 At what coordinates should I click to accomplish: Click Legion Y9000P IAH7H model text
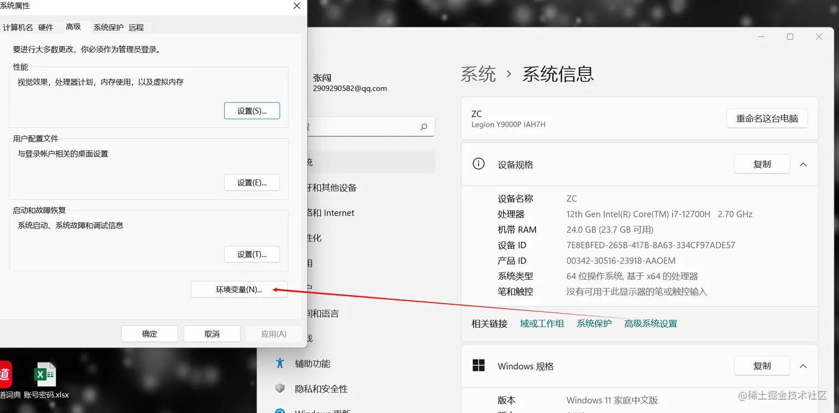click(x=508, y=124)
